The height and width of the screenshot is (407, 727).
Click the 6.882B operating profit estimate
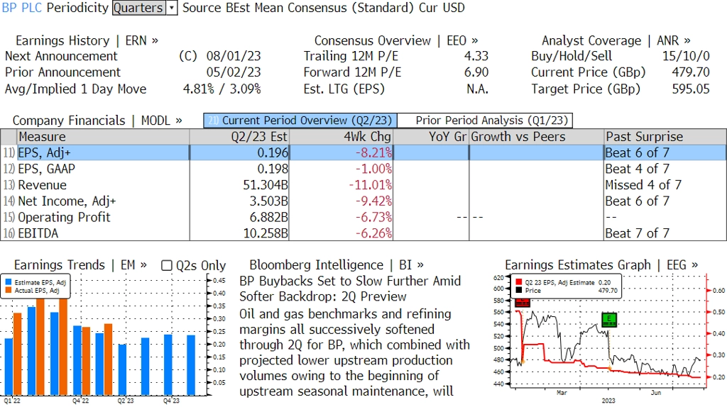pos(268,217)
